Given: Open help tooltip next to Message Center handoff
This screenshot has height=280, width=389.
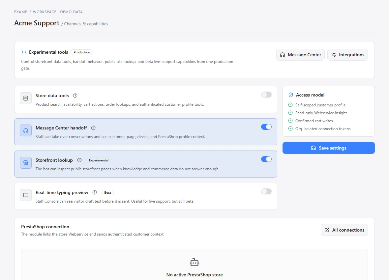Looking at the screenshot, I should (93, 128).
